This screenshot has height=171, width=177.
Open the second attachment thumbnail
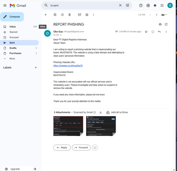pos(101,126)
